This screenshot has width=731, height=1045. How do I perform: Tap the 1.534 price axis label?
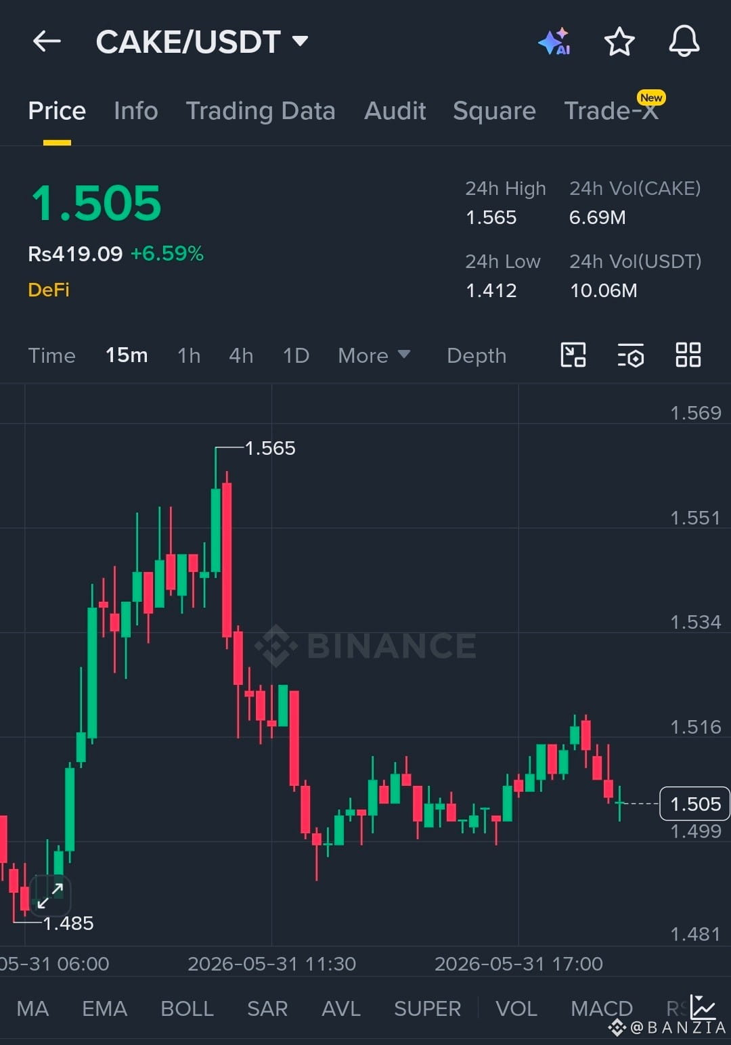coord(696,622)
